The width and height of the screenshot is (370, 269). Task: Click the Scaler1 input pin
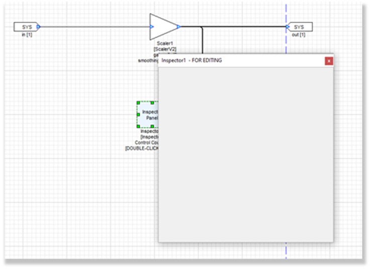tap(151, 27)
